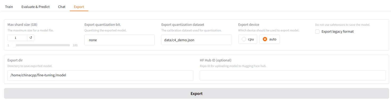Click the max shard size number box
The image size is (391, 100).
17,38
